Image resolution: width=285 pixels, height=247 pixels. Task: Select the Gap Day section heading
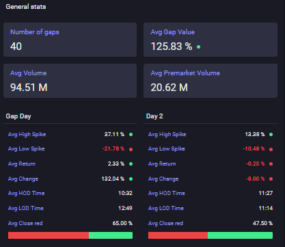coord(18,116)
